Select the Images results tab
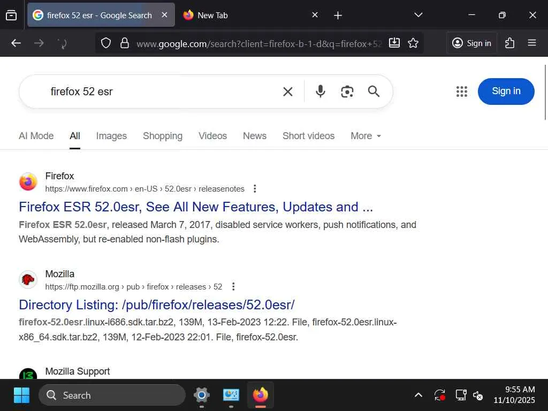Viewport: 548px width, 411px height. (x=111, y=136)
